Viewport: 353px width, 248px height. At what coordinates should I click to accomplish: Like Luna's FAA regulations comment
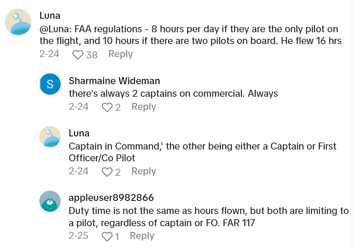(78, 55)
